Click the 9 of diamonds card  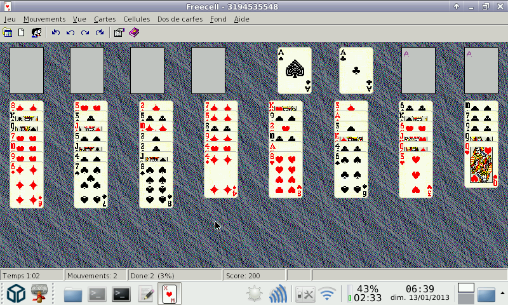click(x=221, y=137)
